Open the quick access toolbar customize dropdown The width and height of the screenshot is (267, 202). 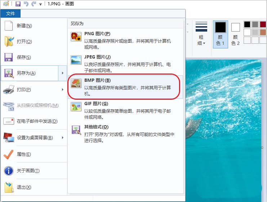[x=40, y=4]
